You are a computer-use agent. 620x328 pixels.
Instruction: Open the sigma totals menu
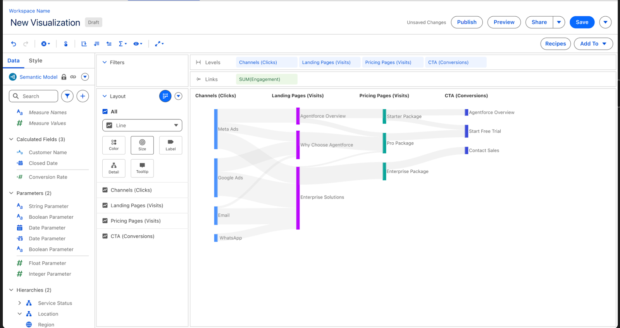point(122,44)
